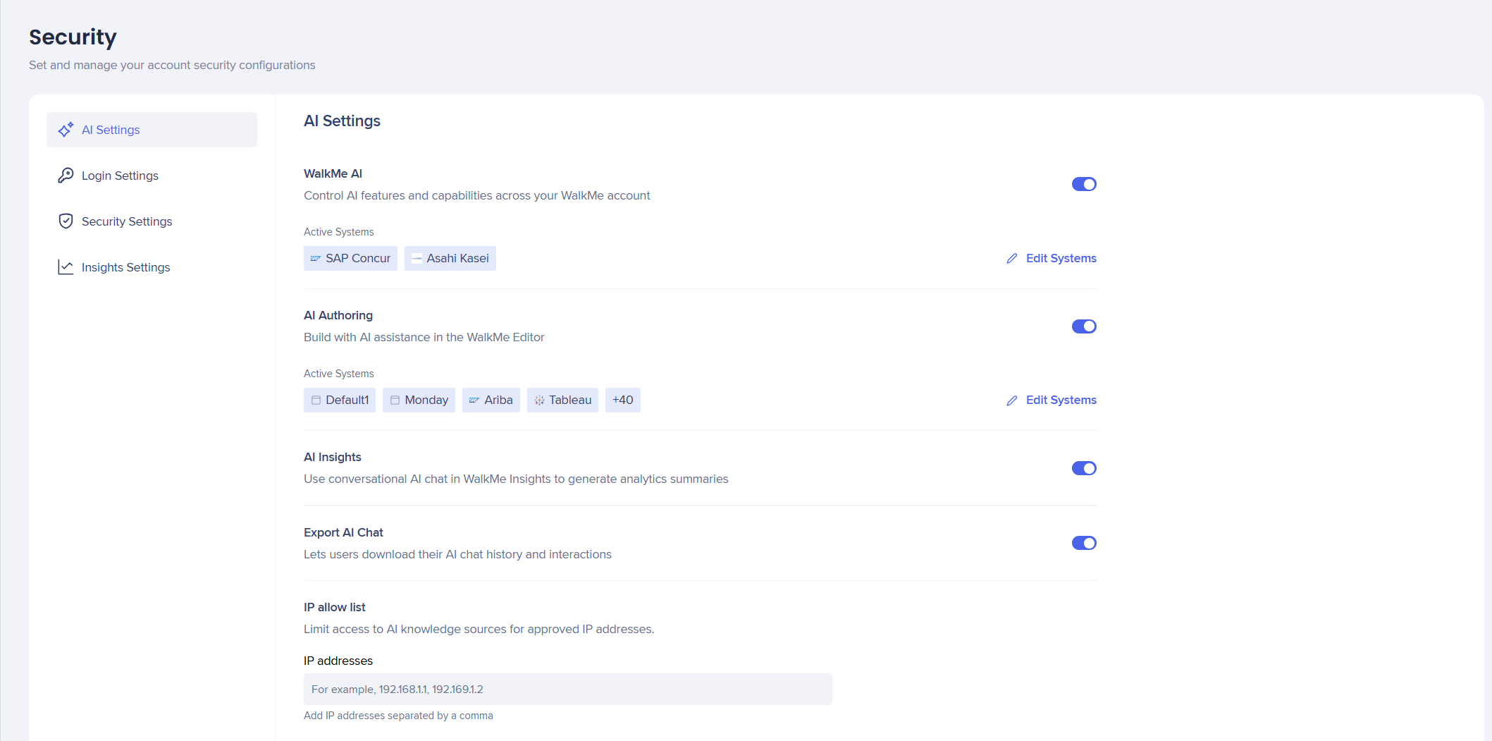Click the Tableau system chip icon
Viewport: 1492px width, 741px height.
(x=539, y=400)
